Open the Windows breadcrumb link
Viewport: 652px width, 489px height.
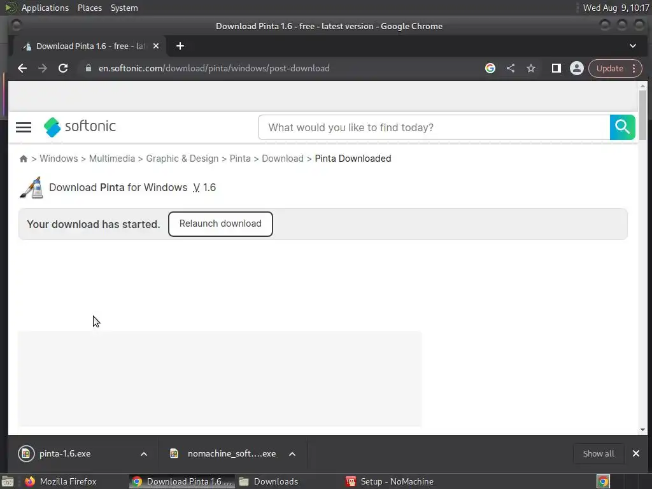(59, 159)
